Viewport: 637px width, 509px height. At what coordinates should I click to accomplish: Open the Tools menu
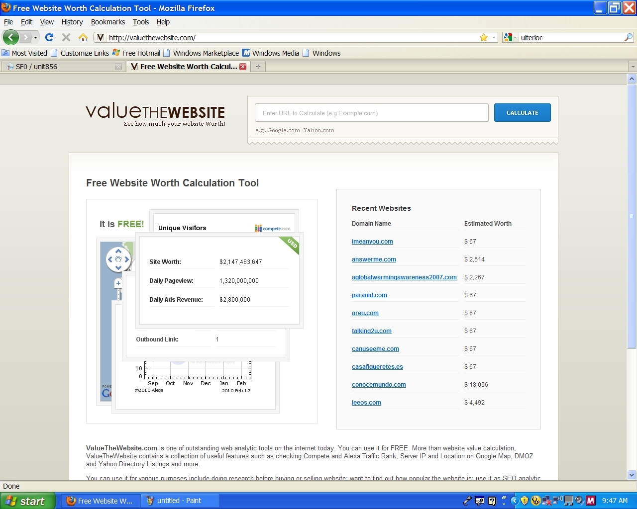click(140, 22)
